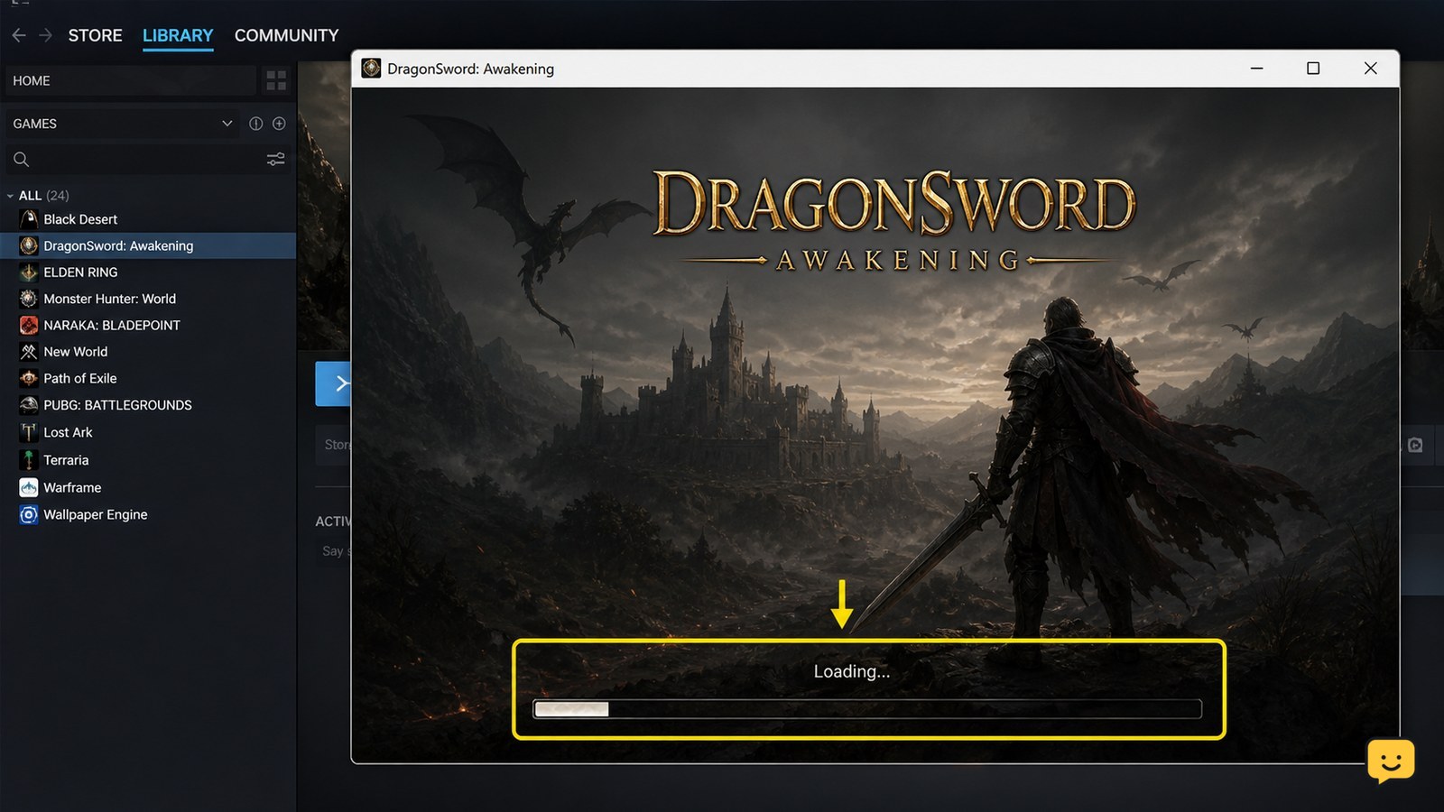This screenshot has width=1444, height=812.
Task: Select Warframe in the game list
Action: click(x=148, y=487)
